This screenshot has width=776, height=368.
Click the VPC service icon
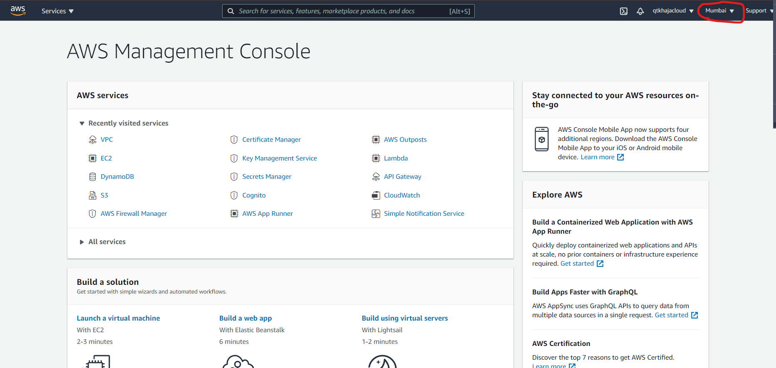pos(92,140)
